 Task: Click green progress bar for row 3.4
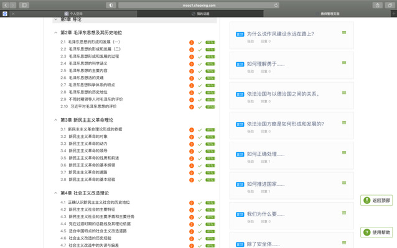click(x=210, y=151)
